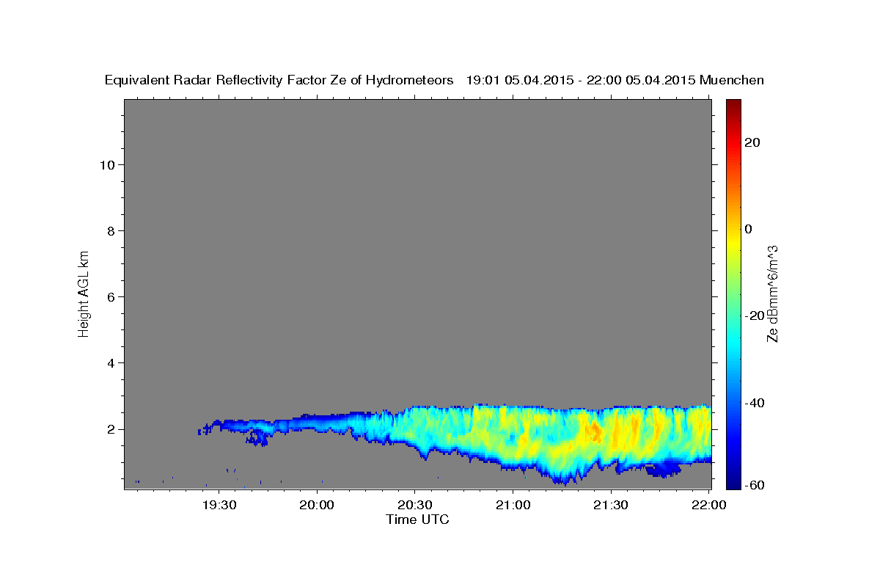Click the 20:00 time tick label
This screenshot has width=880, height=587.
tap(318, 505)
